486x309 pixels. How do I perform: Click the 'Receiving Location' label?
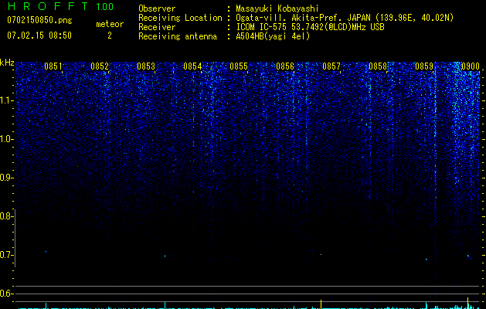180,18
